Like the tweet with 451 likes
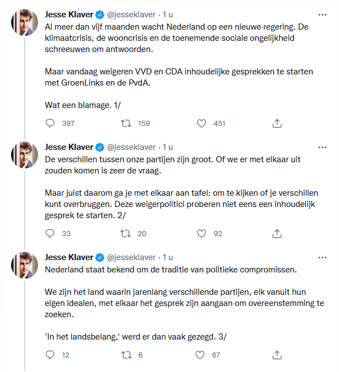Screen dimensions: 339x372 point(202,123)
